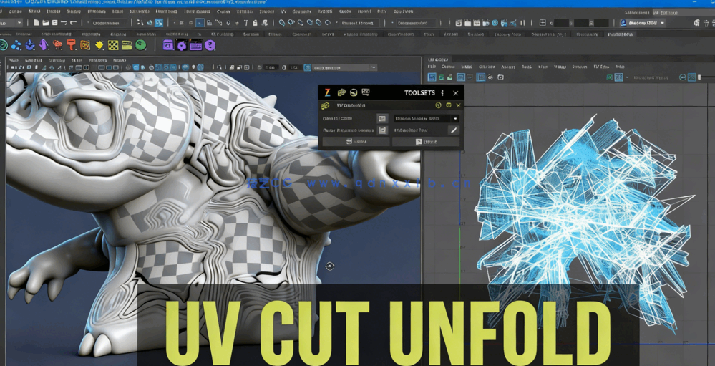Image resolution: width=715 pixels, height=366 pixels.
Task: Click the new file icon in top toolbar
Action: [x=37, y=23]
